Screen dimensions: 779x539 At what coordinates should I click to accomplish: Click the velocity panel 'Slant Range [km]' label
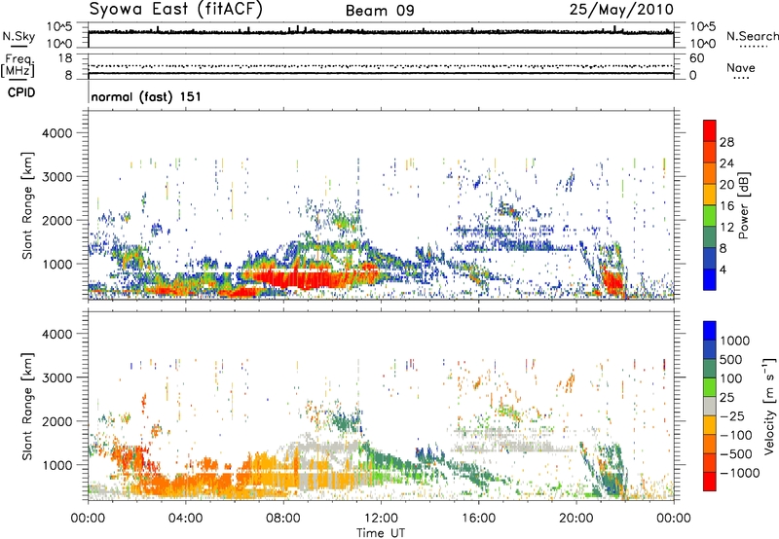[x=27, y=406]
